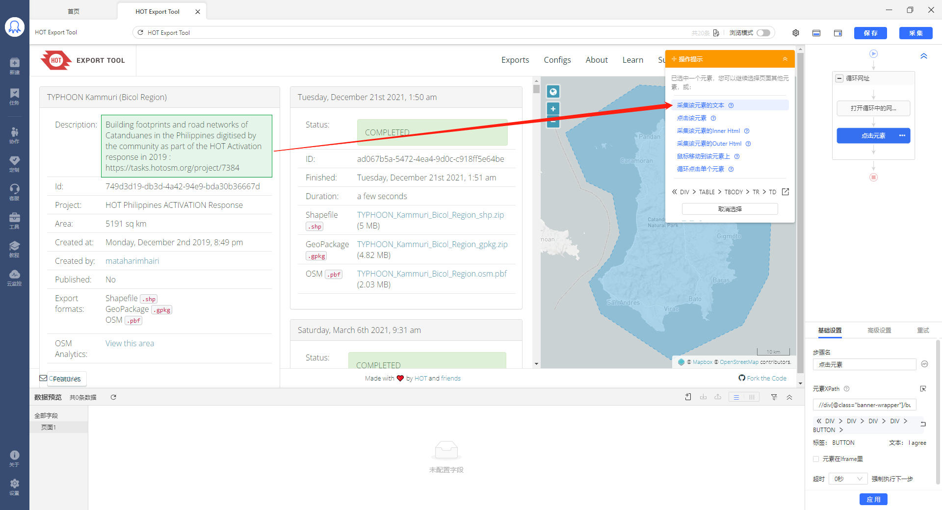Expand XPath breadcrumb leftward in settings
This screenshot has height=510, width=942.
pyautogui.click(x=819, y=421)
